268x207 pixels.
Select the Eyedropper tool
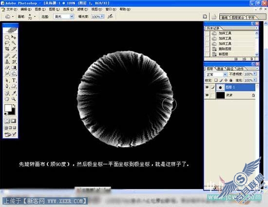click(14, 93)
